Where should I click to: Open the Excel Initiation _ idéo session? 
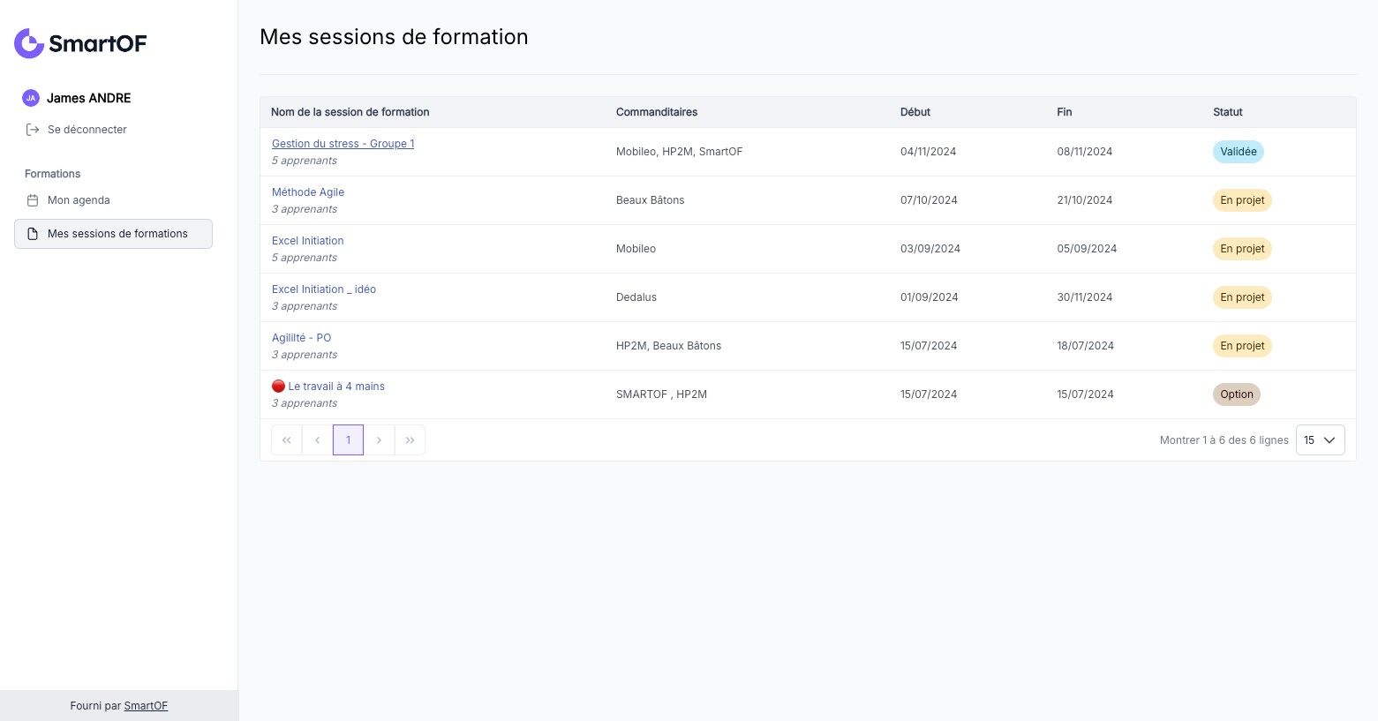click(324, 289)
